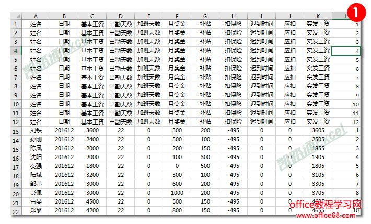The width and height of the screenshot is (371, 224).
Task: Select column E header
Action: coord(148,16)
